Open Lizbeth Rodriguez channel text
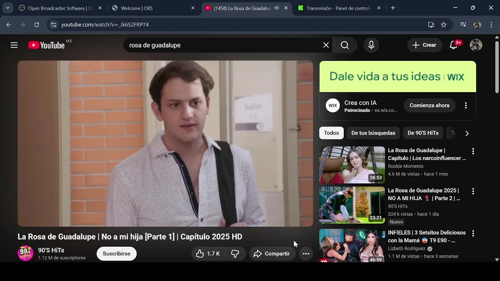 [407, 249]
